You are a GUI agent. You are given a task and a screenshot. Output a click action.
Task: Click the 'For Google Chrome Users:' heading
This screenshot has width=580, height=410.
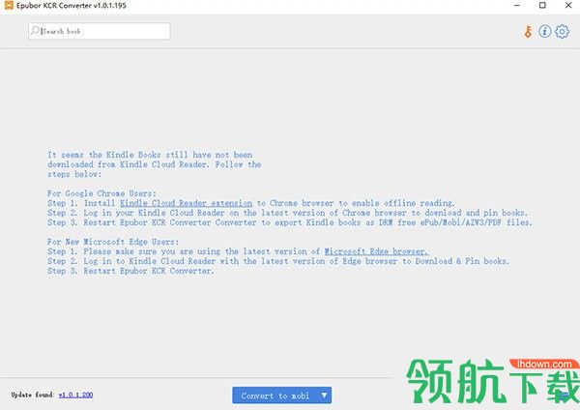click(x=101, y=193)
